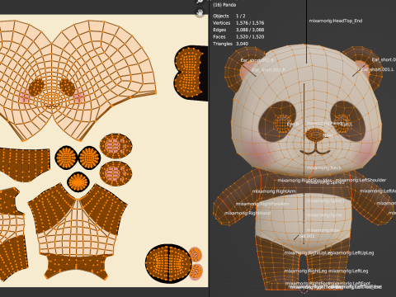This screenshot has height=297, width=396.
Task: Click the 'mixamorig:RightForeArm' bone label
Action: [x=262, y=204]
